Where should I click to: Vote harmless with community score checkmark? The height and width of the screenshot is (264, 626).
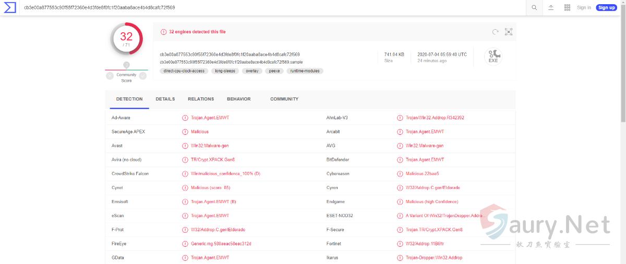(143, 76)
